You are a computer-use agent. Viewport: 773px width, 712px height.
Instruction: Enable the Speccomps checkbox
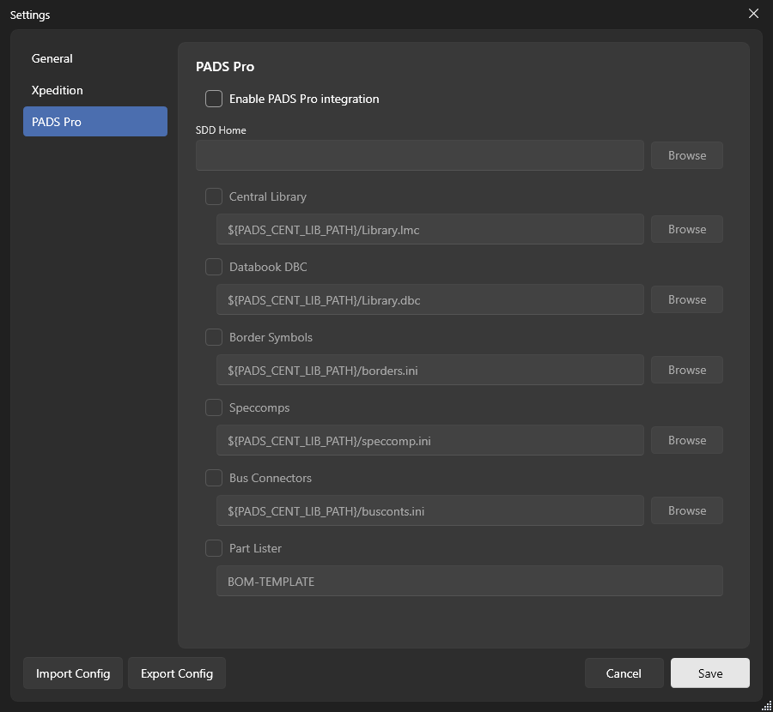pos(214,407)
